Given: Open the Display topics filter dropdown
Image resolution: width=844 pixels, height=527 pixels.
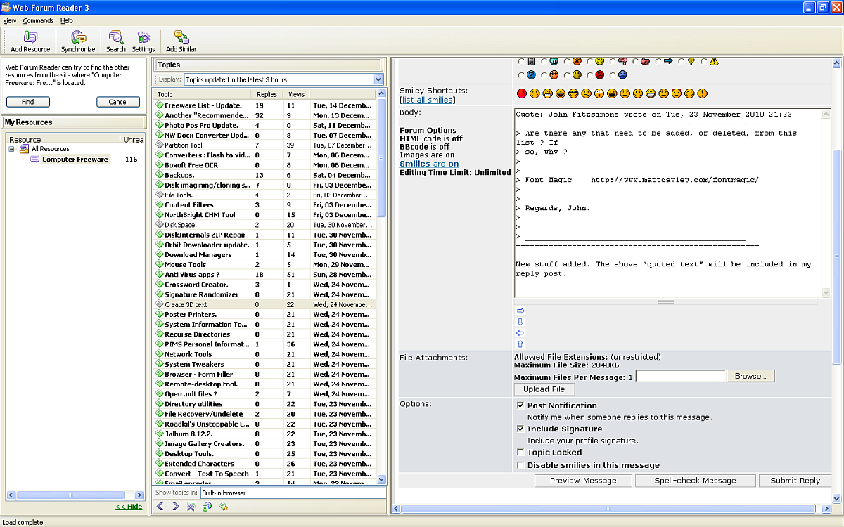Looking at the screenshot, I should pos(378,79).
